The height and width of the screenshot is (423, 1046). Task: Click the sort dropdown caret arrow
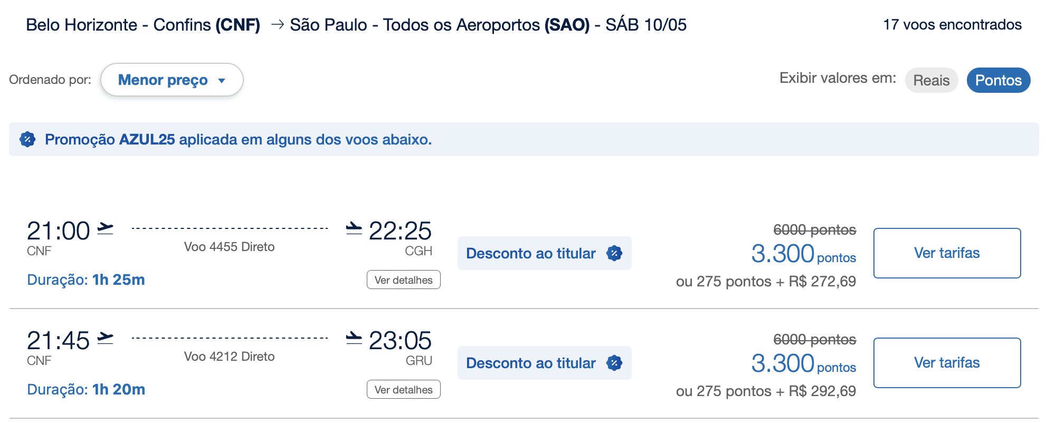point(222,81)
